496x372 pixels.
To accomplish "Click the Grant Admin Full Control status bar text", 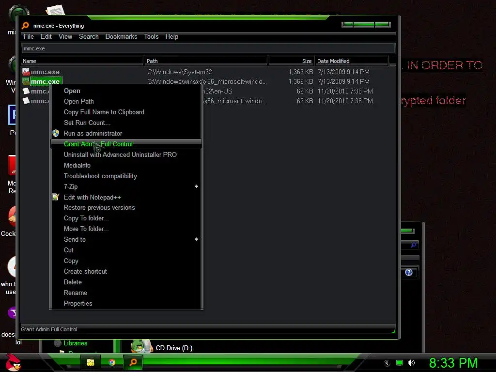I will click(49, 329).
